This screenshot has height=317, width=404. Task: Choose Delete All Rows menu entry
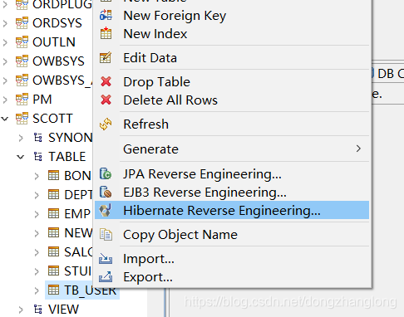[232, 100]
